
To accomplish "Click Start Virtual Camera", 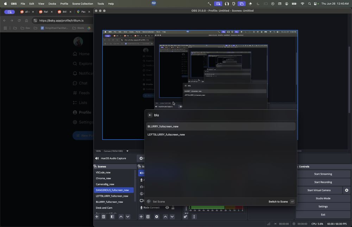I will (319, 190).
